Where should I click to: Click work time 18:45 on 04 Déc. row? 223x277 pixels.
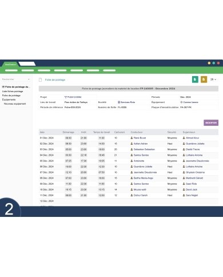101,155
